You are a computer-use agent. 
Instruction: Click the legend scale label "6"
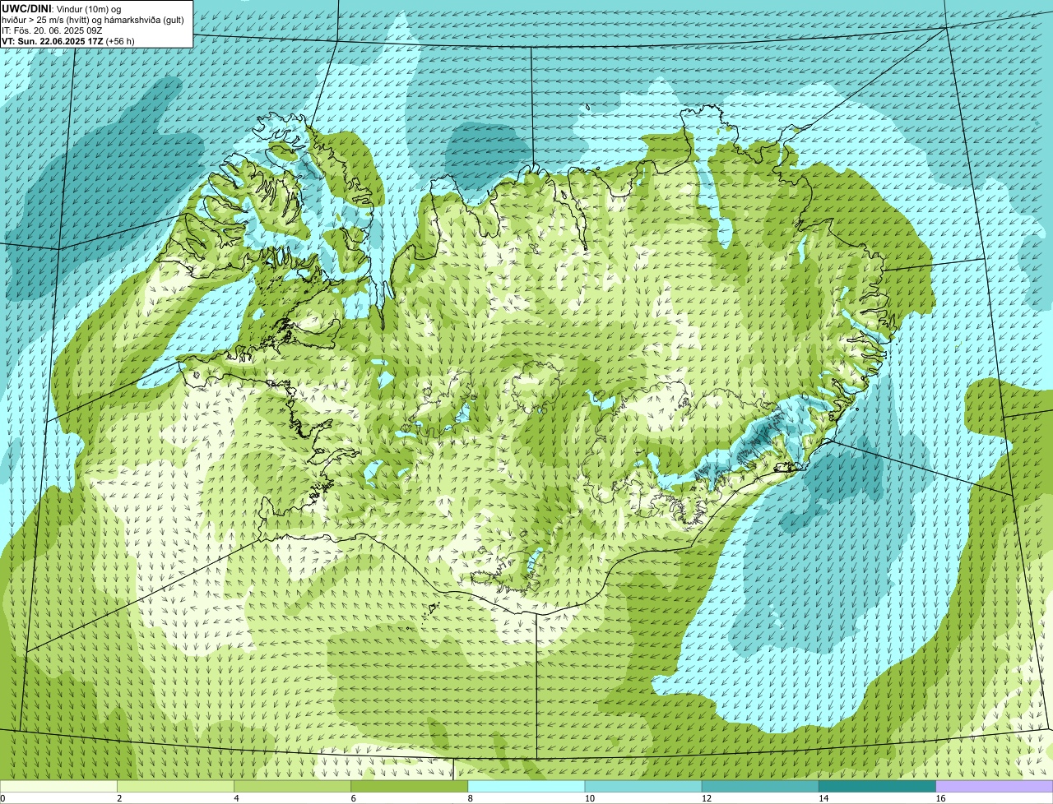[353, 798]
